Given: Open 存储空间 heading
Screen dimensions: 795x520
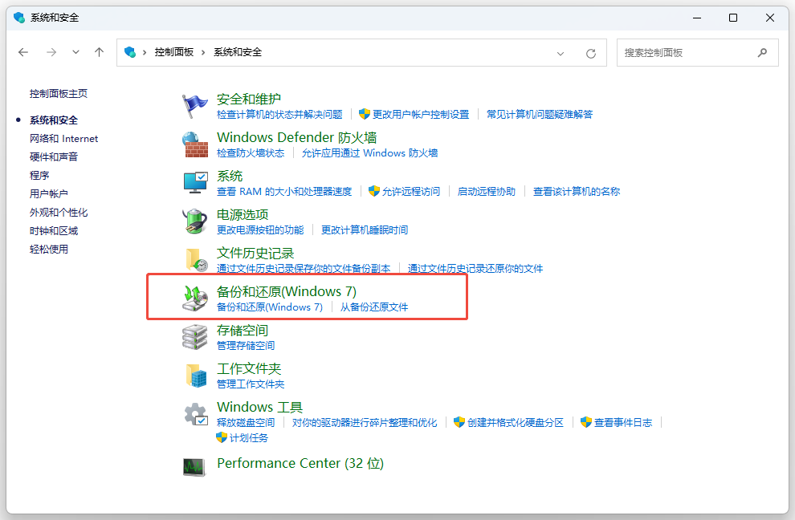Looking at the screenshot, I should coord(243,331).
